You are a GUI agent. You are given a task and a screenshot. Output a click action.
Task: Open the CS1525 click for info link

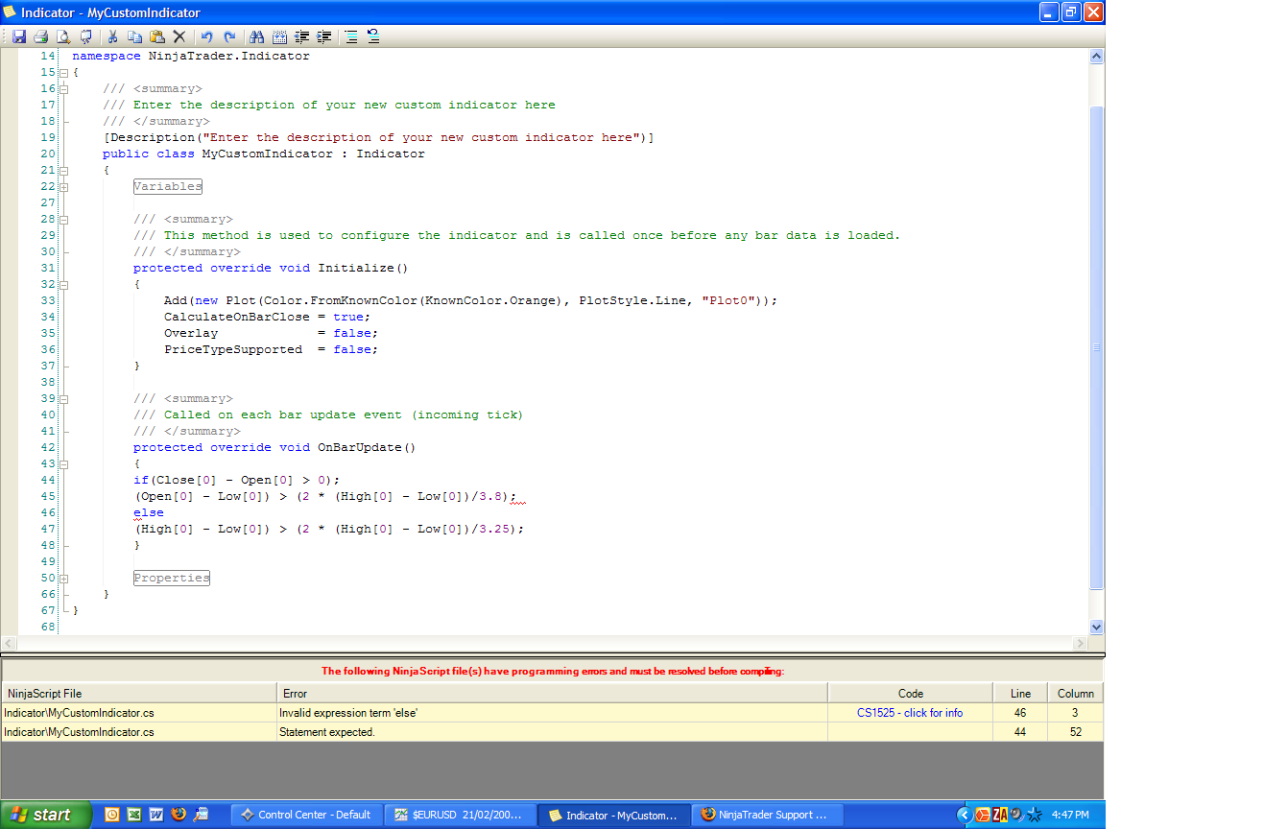910,713
